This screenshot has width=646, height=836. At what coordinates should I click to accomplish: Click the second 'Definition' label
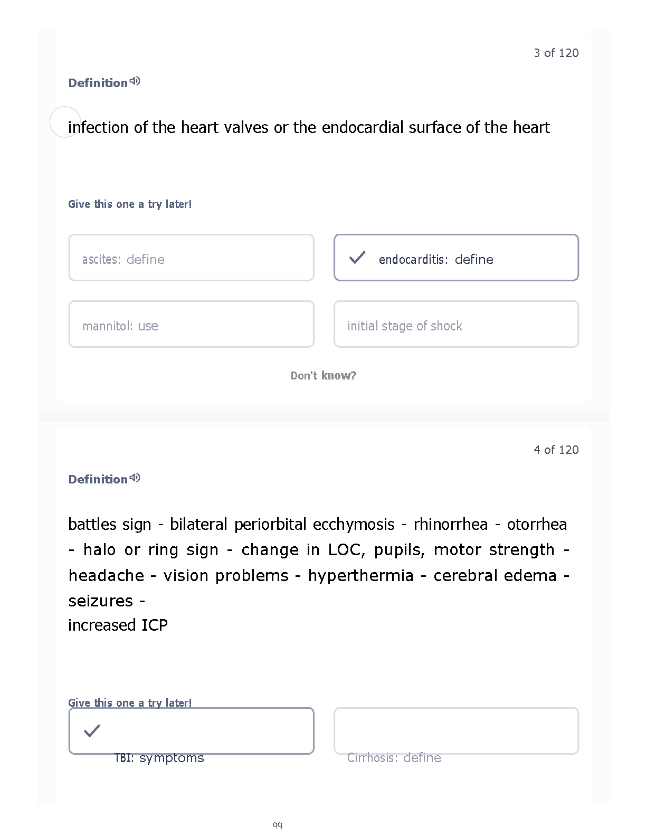pos(98,479)
